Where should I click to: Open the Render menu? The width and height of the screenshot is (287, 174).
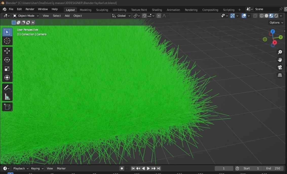(x=30, y=9)
